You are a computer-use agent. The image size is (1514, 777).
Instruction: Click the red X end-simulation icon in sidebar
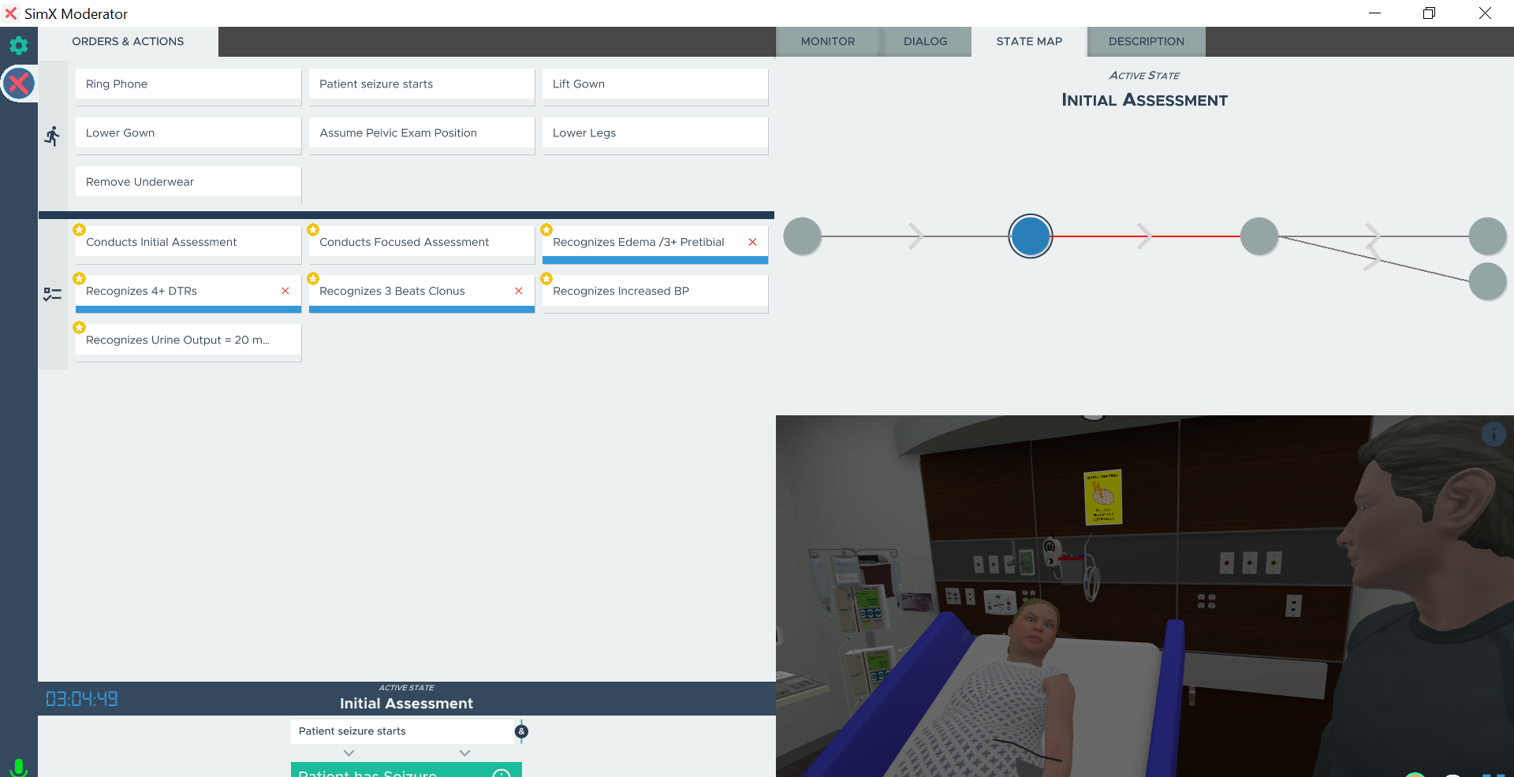click(x=19, y=84)
